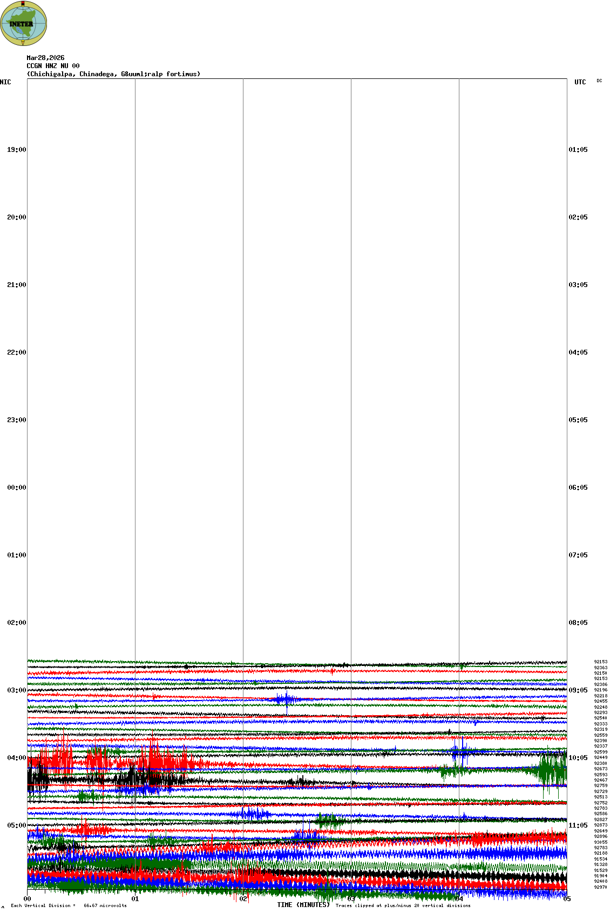Click the 03 minute tick label
610x913 pixels.
351,899
